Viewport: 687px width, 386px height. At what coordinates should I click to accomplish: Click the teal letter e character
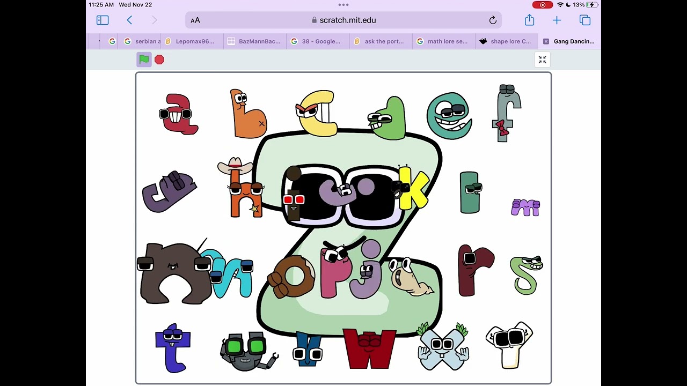(x=450, y=116)
